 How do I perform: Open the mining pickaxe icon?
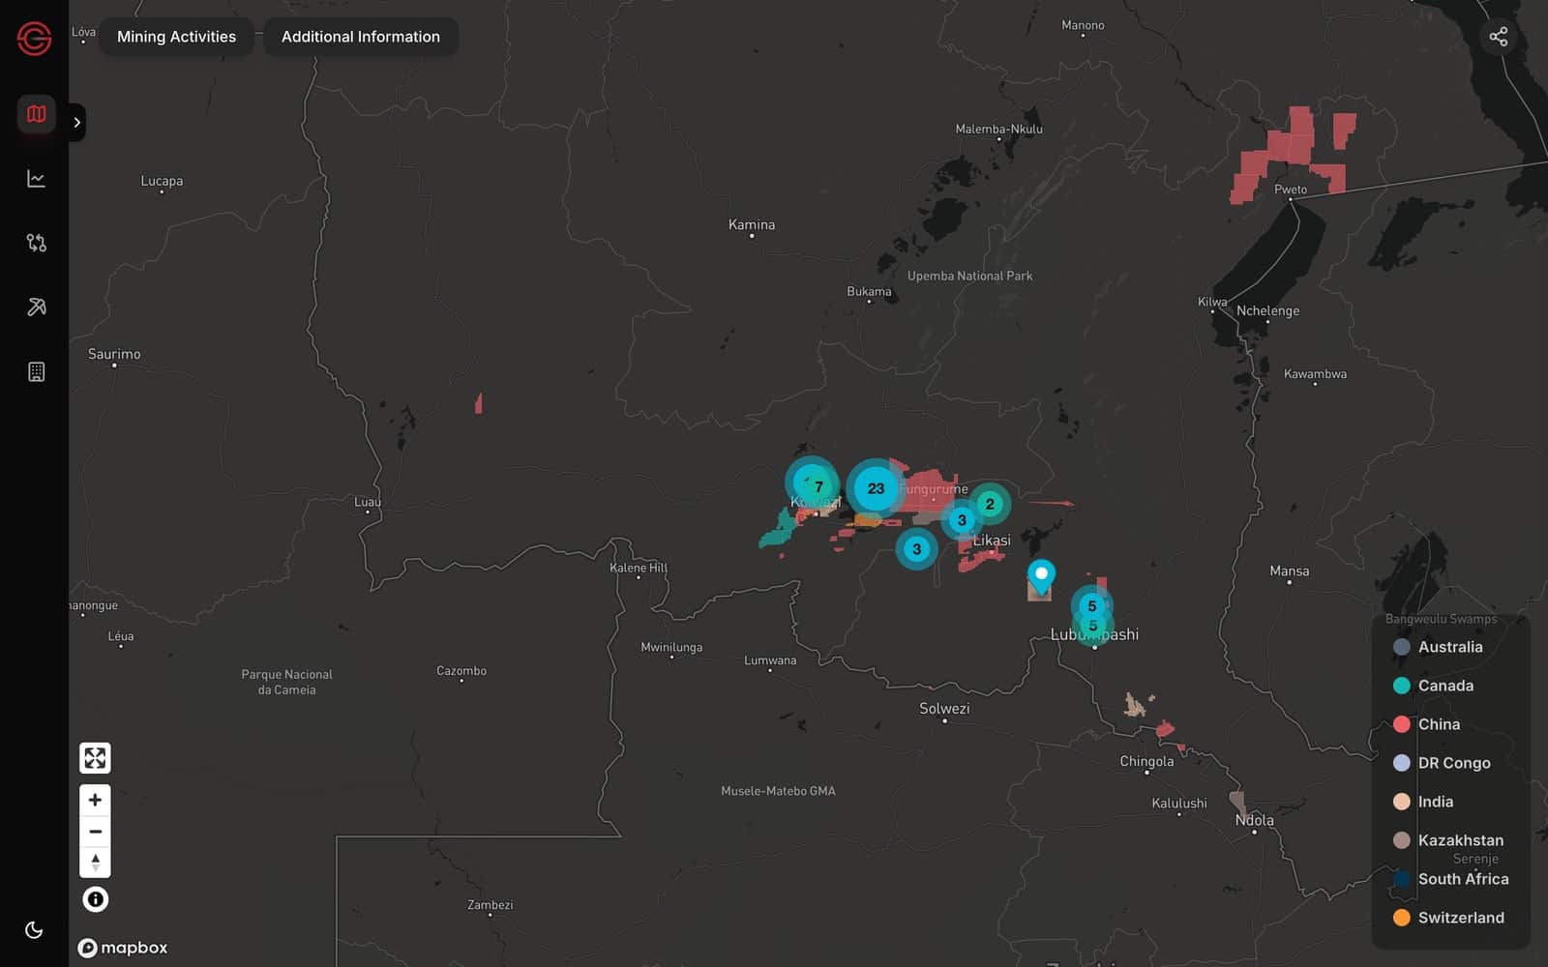36,308
